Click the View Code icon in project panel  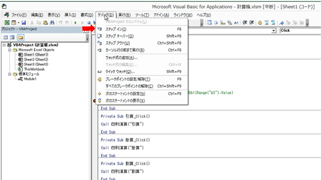[x=6, y=37]
